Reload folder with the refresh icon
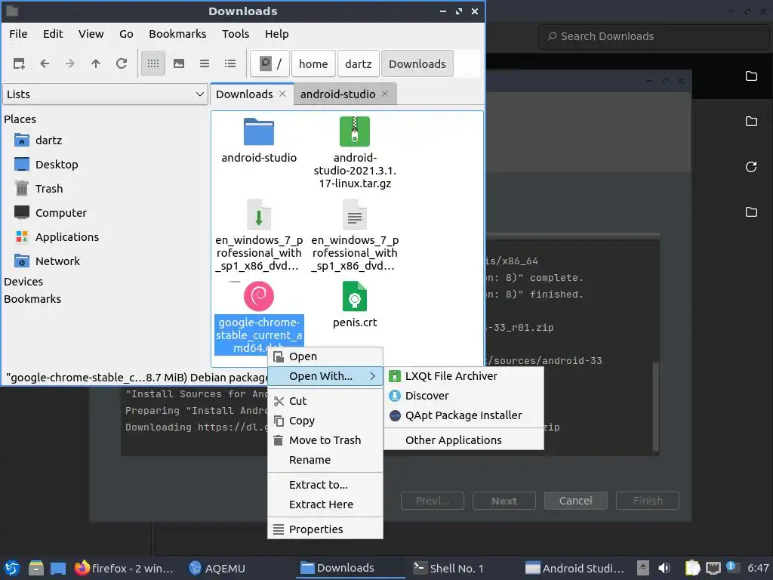Viewport: 773px width, 580px height. pyautogui.click(x=122, y=63)
